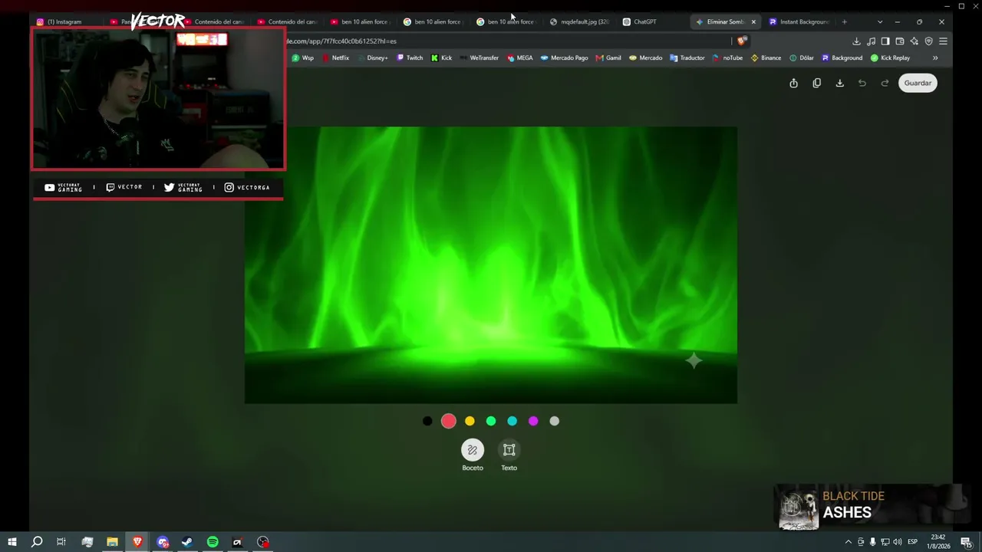Open File Explorer from the taskbar
The image size is (982, 552).
pyautogui.click(x=112, y=542)
